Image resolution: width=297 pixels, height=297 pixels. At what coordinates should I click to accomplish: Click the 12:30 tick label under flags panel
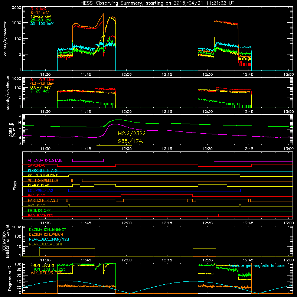pyautogui.click(x=208, y=223)
